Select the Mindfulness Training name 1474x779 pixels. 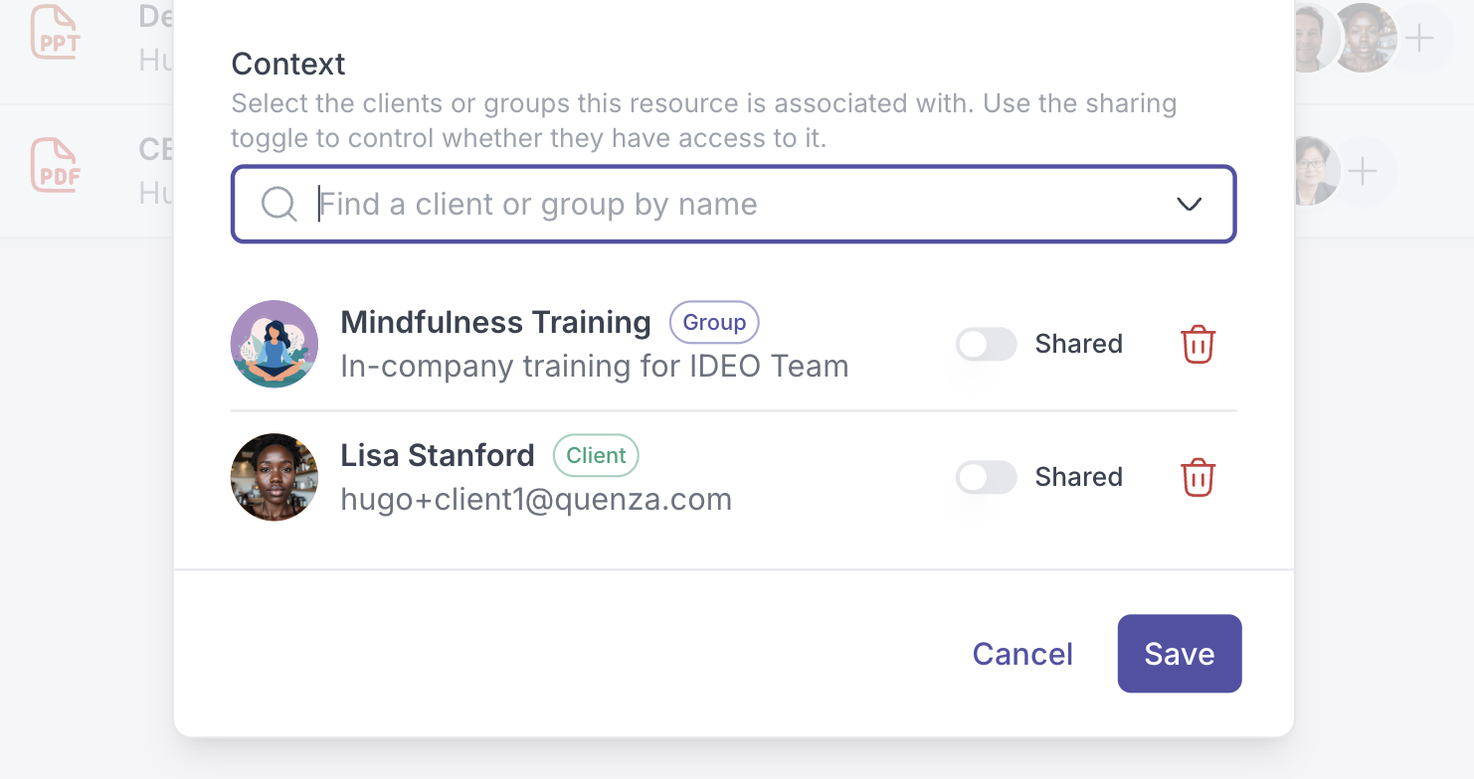(x=495, y=323)
